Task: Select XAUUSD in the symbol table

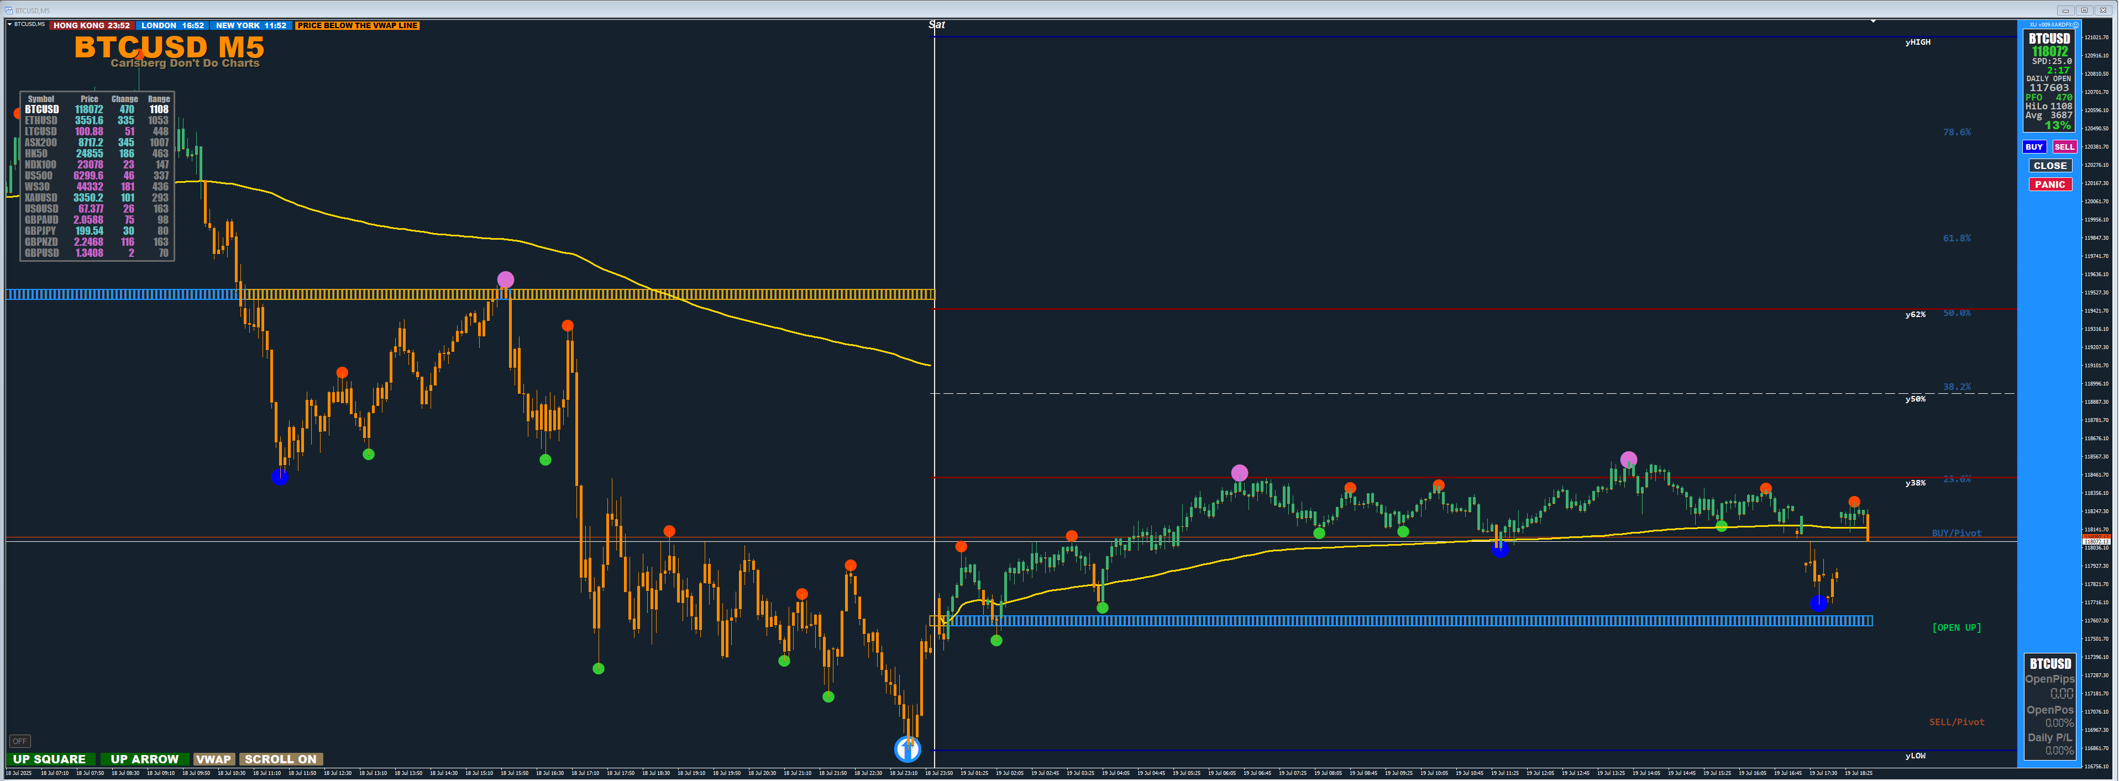Action: [x=41, y=198]
